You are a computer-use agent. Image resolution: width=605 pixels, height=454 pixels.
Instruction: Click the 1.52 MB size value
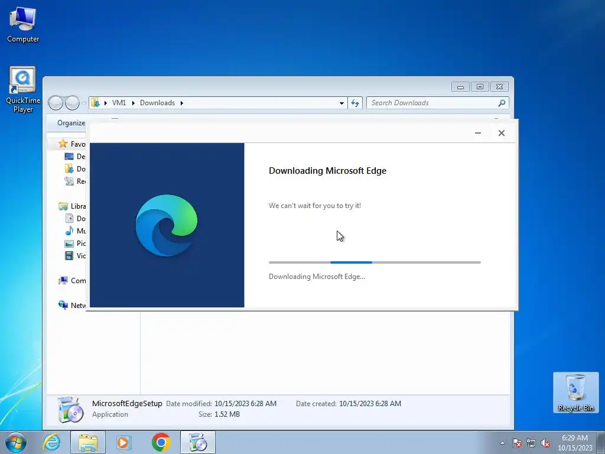coord(227,414)
